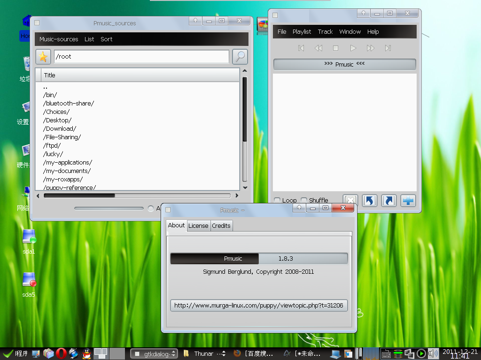The width and height of the screenshot is (481, 360).
Task: Select the /Download/ folder entry
Action: click(x=60, y=129)
